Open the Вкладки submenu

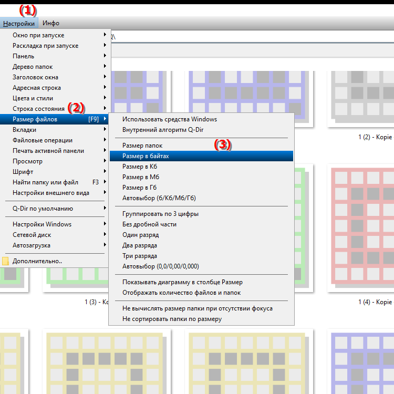pos(55,130)
